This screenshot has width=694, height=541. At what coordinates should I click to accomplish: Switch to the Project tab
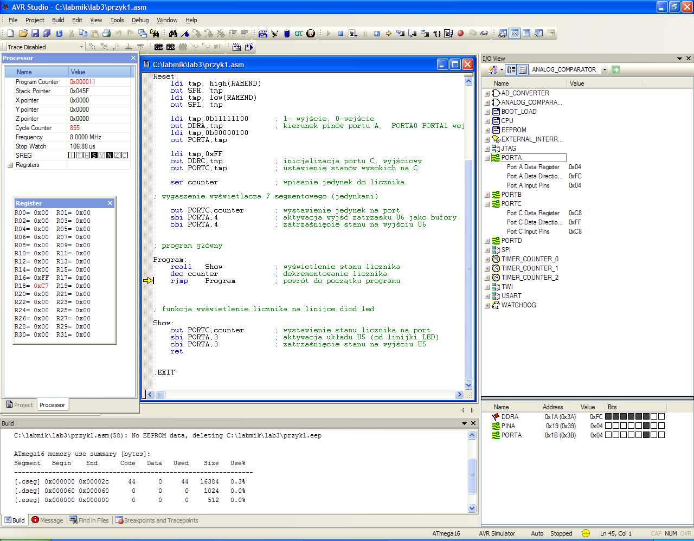[x=20, y=405]
